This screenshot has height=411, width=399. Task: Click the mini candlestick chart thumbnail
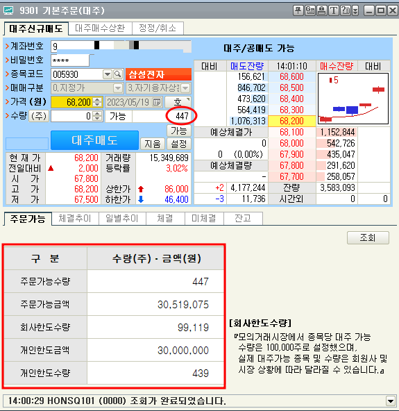point(353,99)
